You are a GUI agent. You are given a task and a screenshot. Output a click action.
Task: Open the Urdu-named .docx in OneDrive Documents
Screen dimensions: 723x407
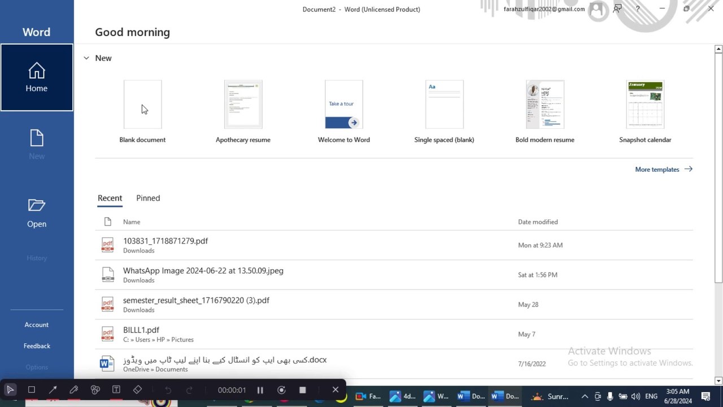point(394,364)
